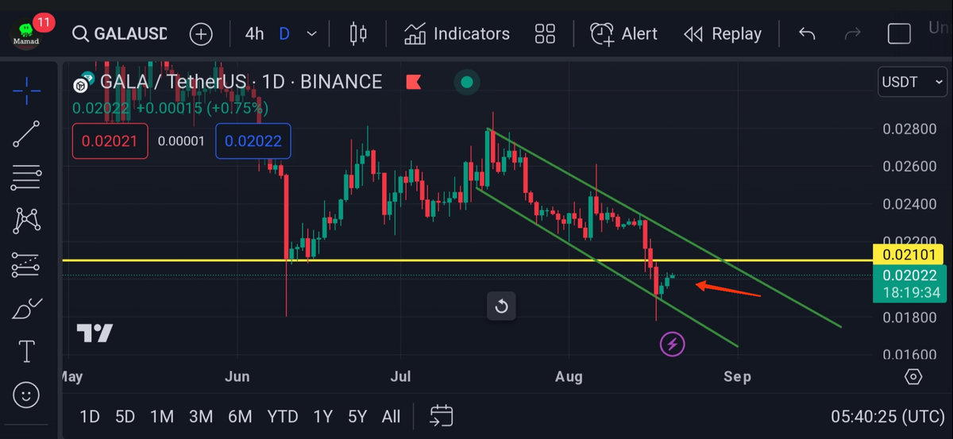This screenshot has width=953, height=439.
Task: Choose the chart patterns tool
Action: 26,220
